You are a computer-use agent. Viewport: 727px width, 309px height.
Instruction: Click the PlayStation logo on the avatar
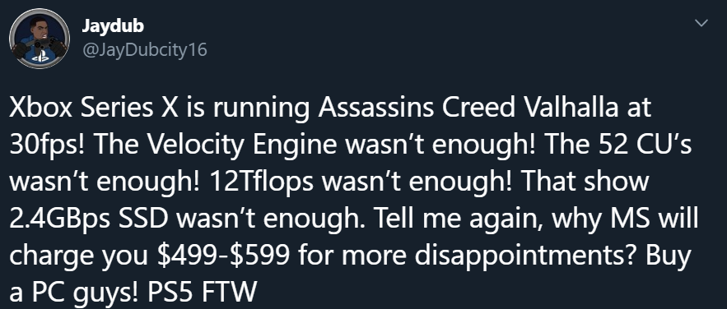tap(40, 58)
